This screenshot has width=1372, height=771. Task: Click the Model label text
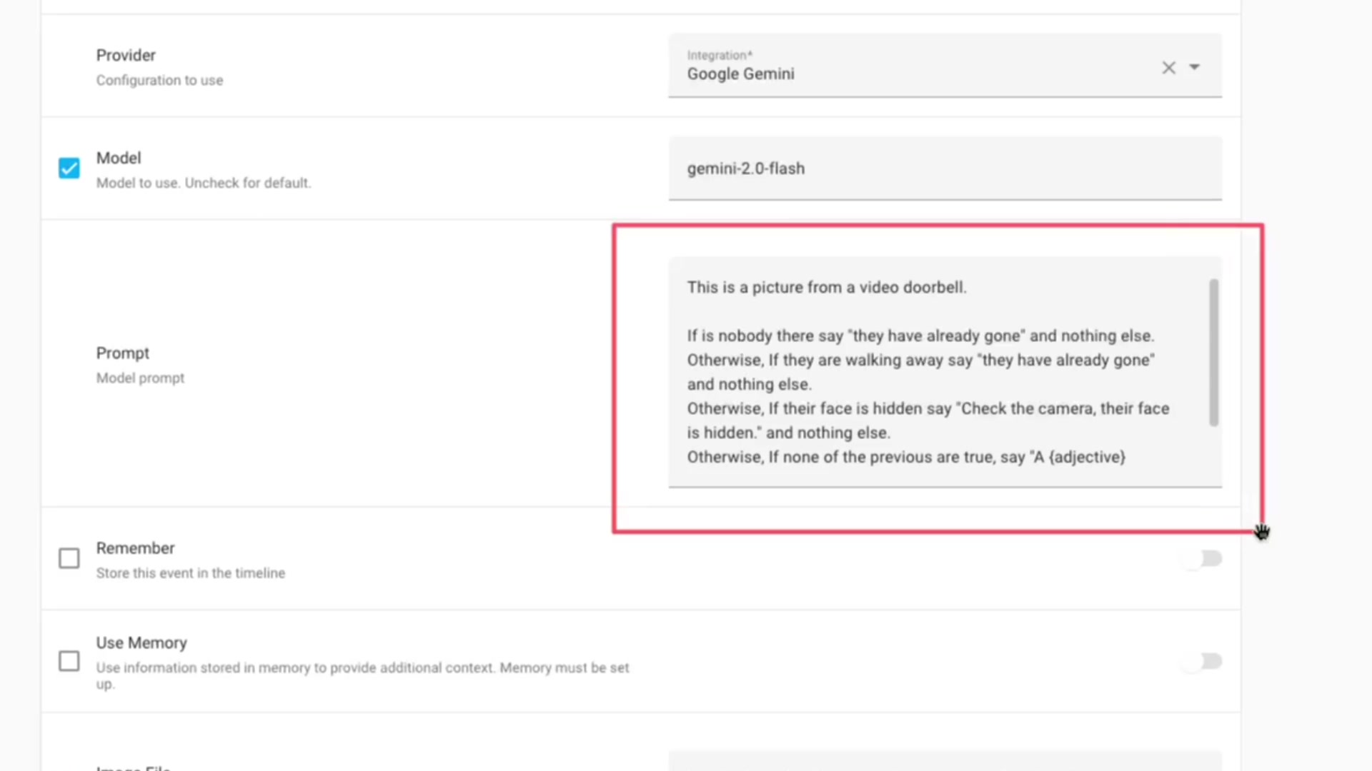pos(119,158)
